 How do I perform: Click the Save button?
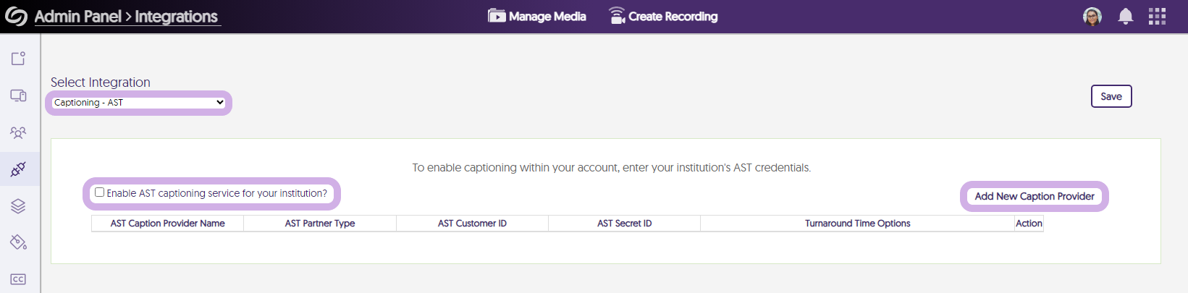pos(1111,96)
